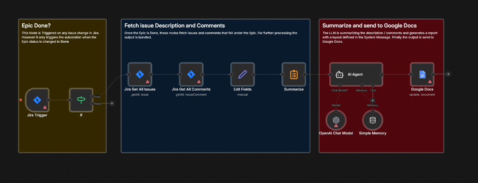Open the Jira Get All Comments node
The height and width of the screenshot is (183, 478).
click(x=191, y=74)
